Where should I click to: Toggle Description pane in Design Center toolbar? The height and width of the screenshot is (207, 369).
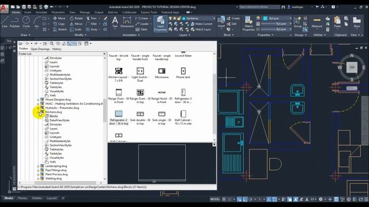point(80,44)
